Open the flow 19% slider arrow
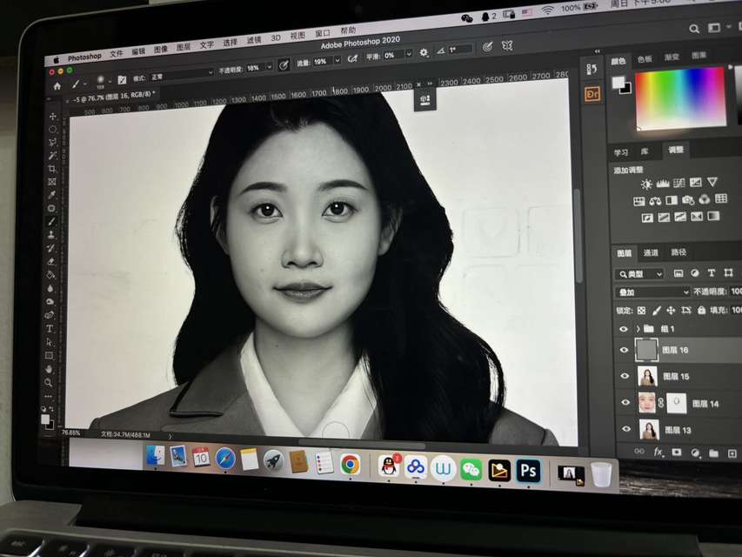The height and width of the screenshot is (557, 742). pos(338,60)
